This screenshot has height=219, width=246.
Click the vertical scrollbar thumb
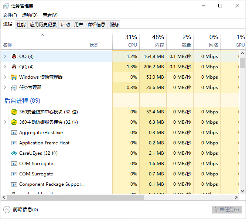[x=242, y=63]
